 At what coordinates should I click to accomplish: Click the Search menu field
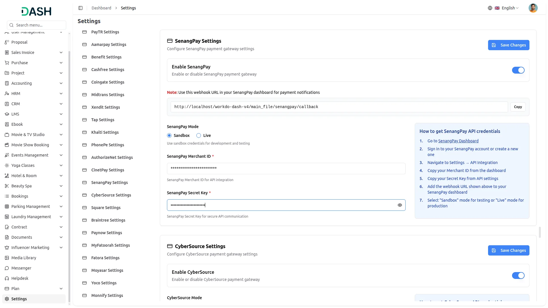(37, 25)
